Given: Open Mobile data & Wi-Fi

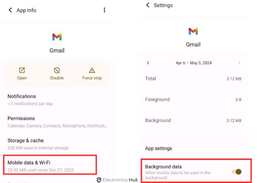Looking at the screenshot, I should pos(50,165).
